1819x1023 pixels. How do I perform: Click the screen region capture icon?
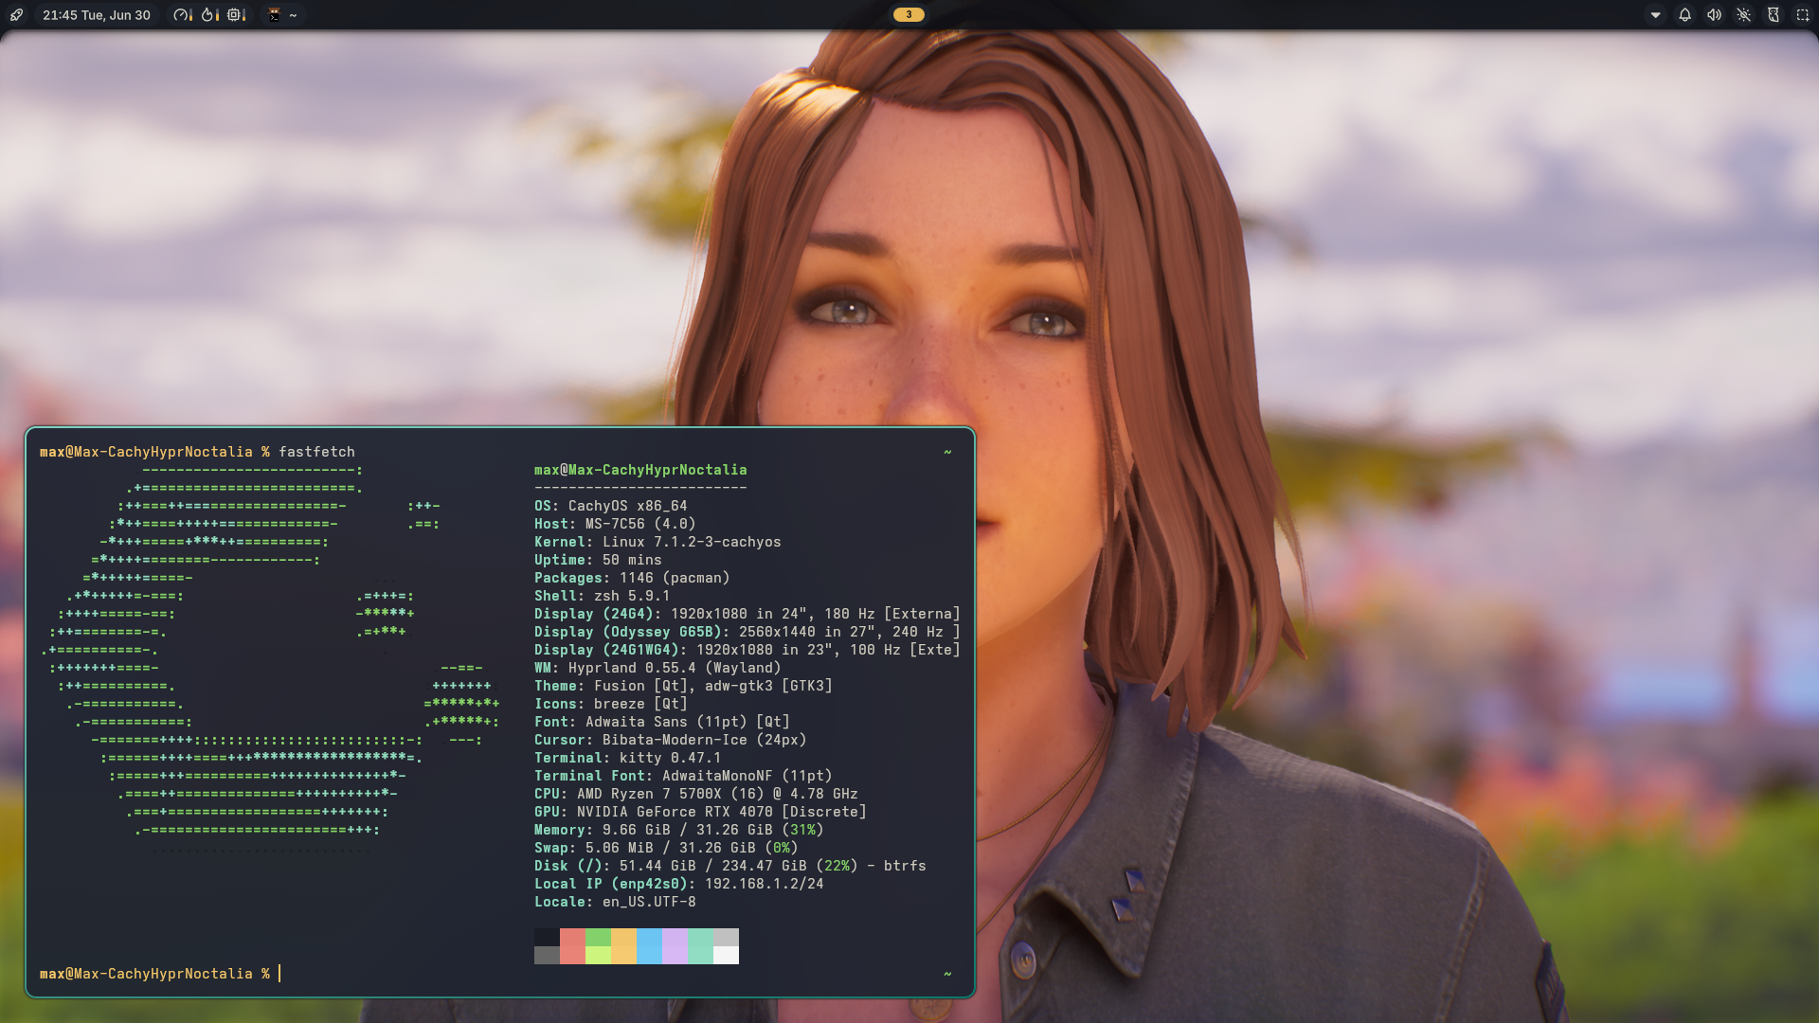click(1803, 15)
